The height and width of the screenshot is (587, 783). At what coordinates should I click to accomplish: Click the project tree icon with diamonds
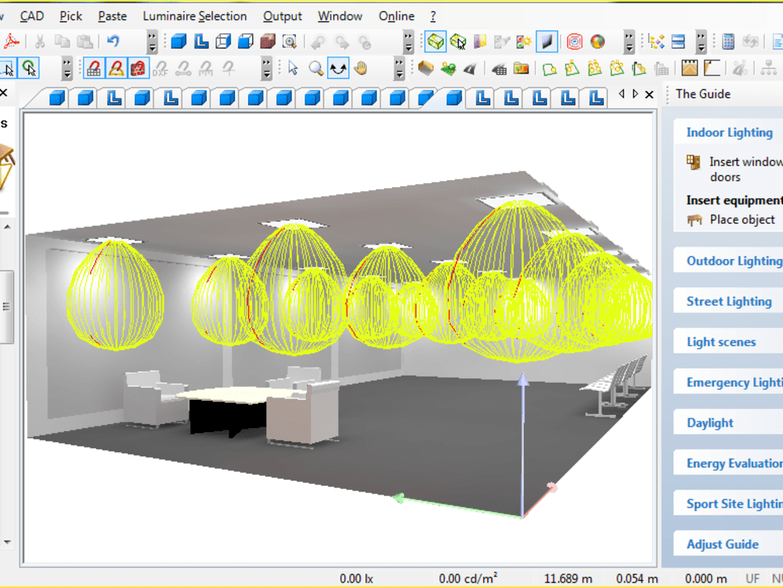coord(656,41)
